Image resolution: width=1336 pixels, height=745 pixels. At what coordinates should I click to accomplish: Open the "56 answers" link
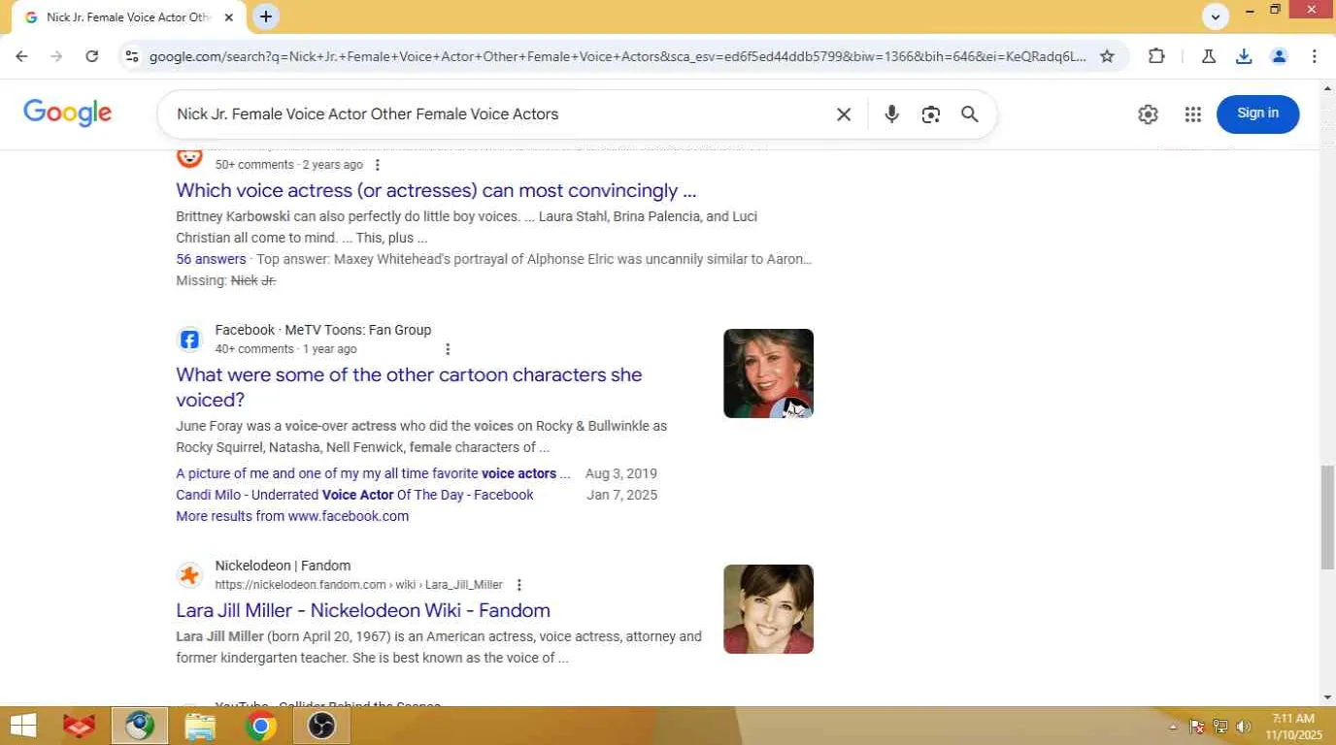[211, 259]
